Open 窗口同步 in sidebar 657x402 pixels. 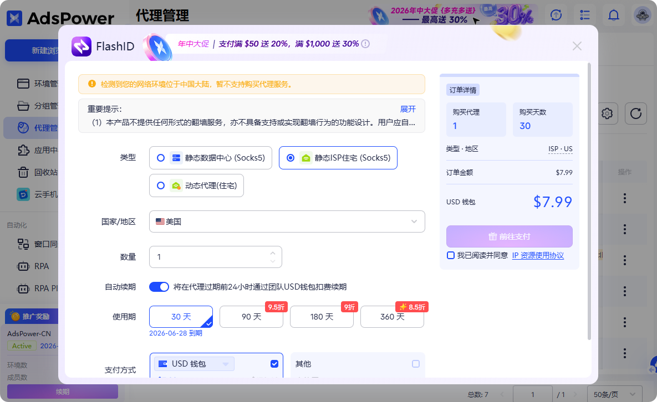tap(37, 244)
